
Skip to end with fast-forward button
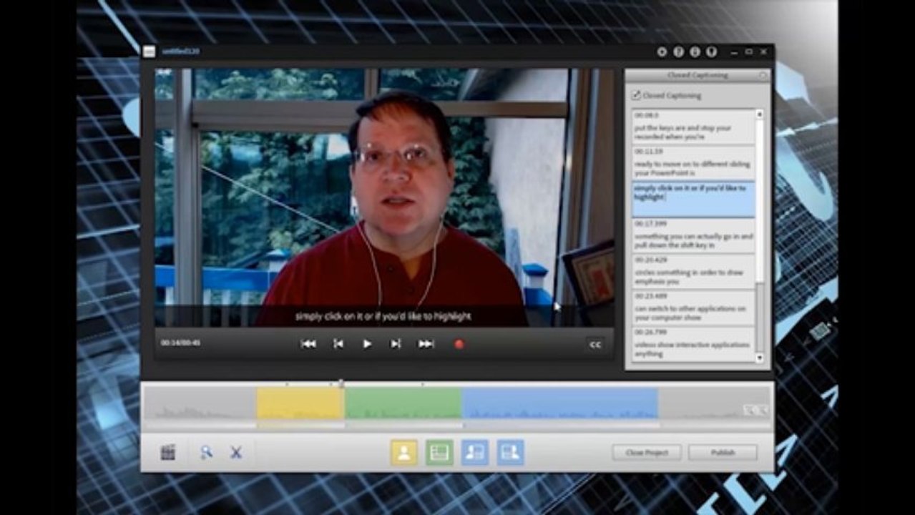(426, 344)
